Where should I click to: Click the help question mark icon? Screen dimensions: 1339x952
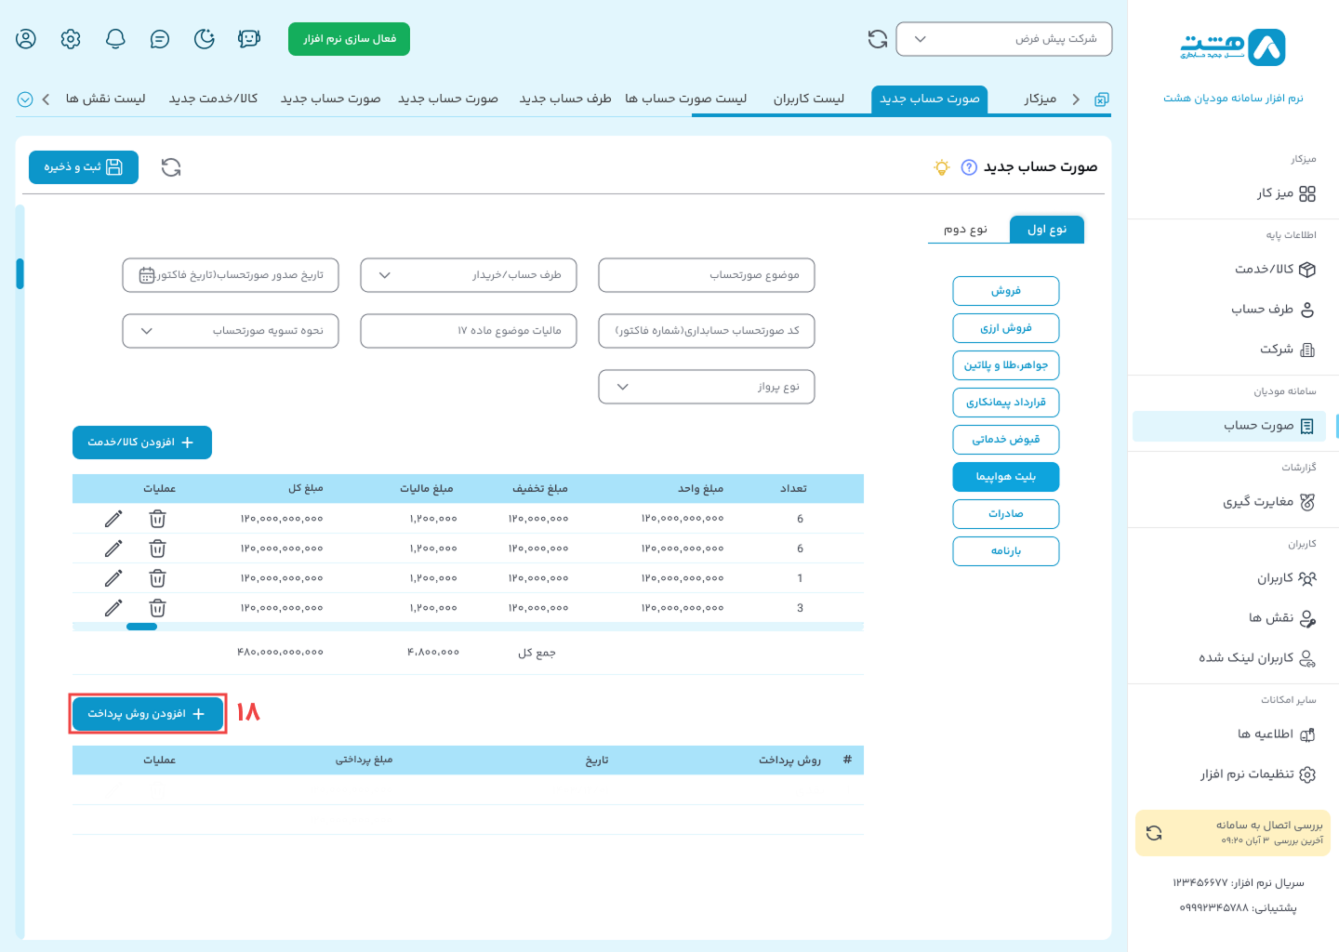coord(969,167)
